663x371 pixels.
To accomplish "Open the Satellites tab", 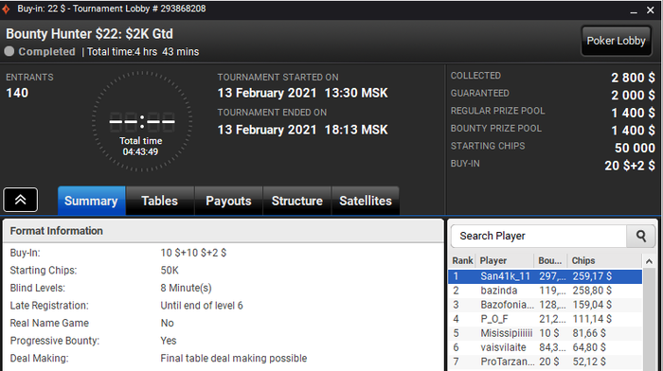I will point(366,201).
